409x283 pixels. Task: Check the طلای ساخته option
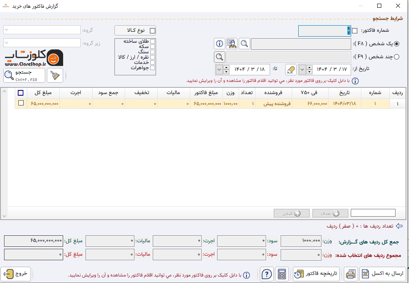click(153, 41)
